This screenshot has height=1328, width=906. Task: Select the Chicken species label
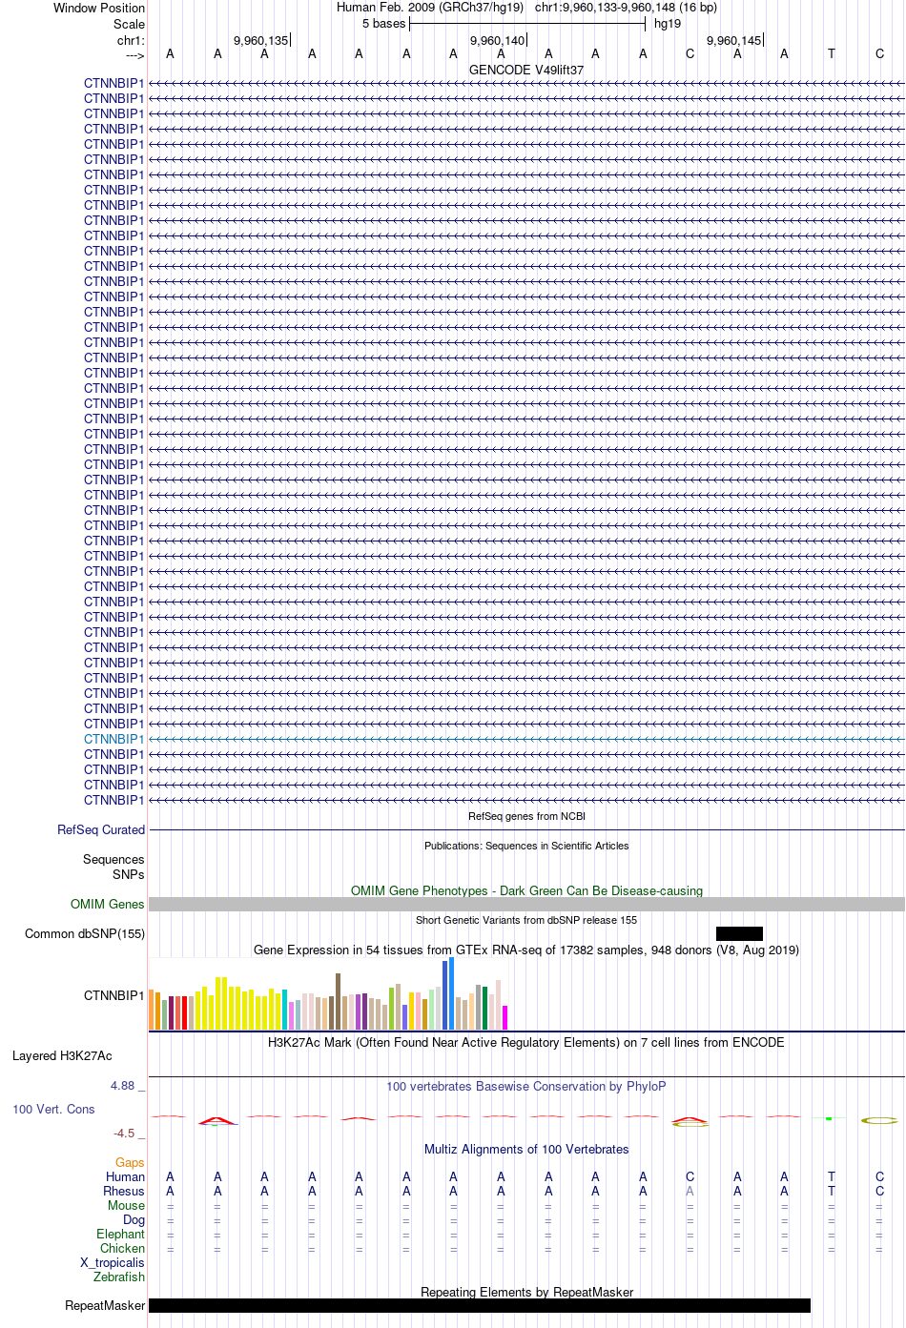pos(122,1248)
